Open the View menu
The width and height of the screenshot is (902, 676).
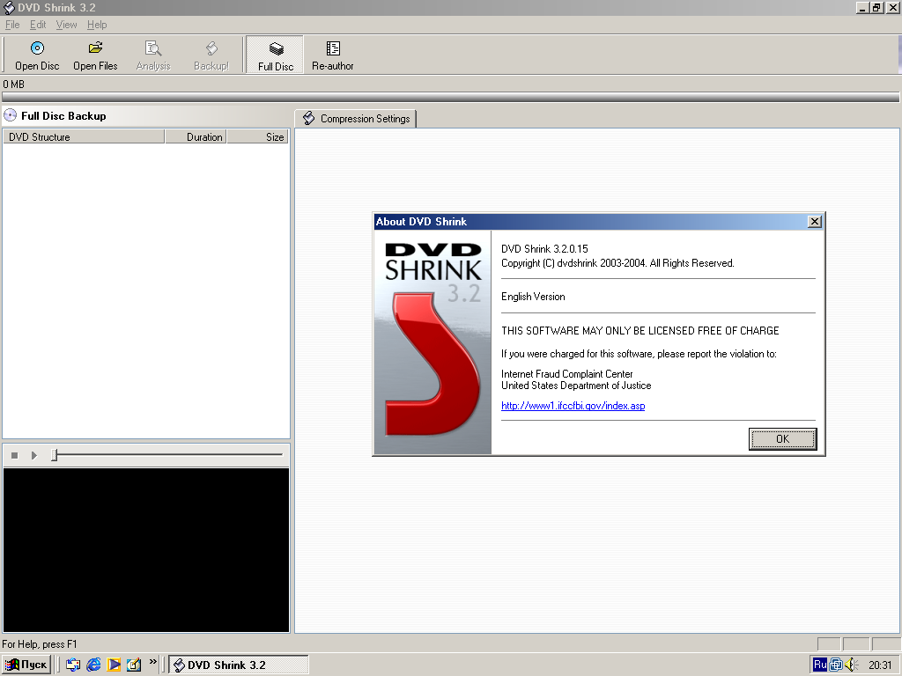pyautogui.click(x=67, y=25)
